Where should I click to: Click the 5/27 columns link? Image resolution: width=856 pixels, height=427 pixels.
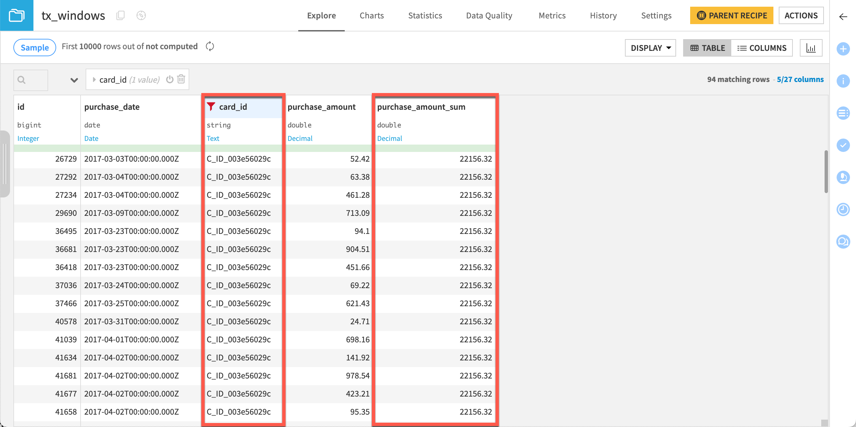pyautogui.click(x=800, y=79)
